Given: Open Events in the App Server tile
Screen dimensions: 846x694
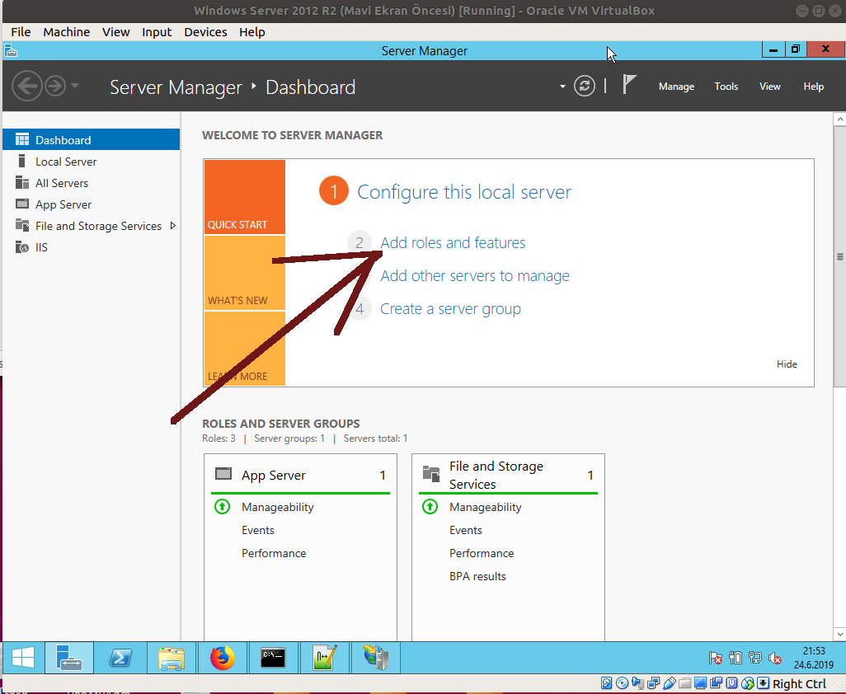Looking at the screenshot, I should [x=258, y=530].
